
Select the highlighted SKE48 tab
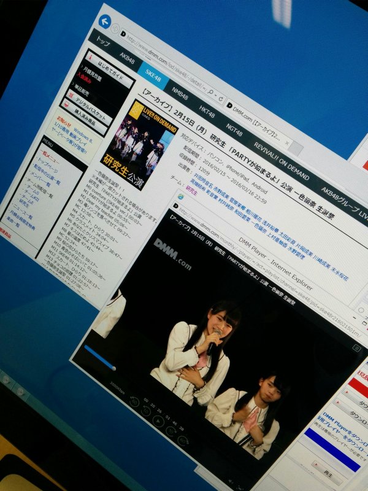coord(153,75)
